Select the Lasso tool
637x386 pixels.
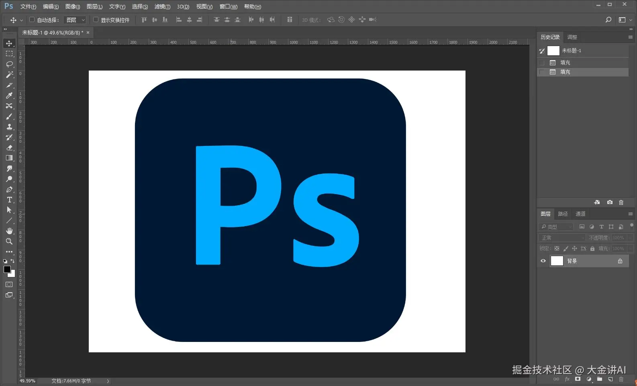click(x=9, y=64)
